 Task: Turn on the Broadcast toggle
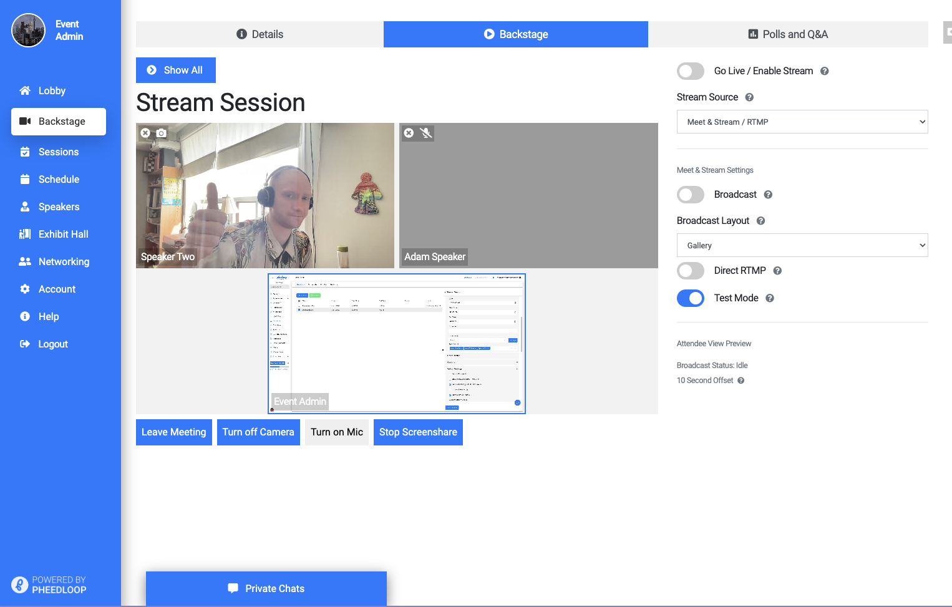pos(690,195)
